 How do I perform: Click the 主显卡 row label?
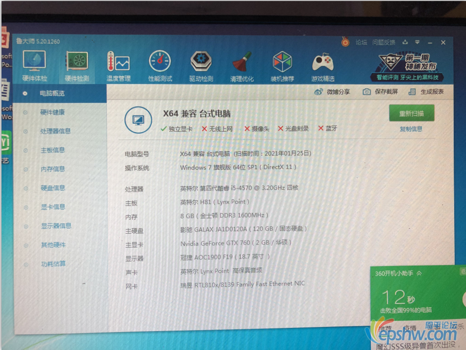134,245
